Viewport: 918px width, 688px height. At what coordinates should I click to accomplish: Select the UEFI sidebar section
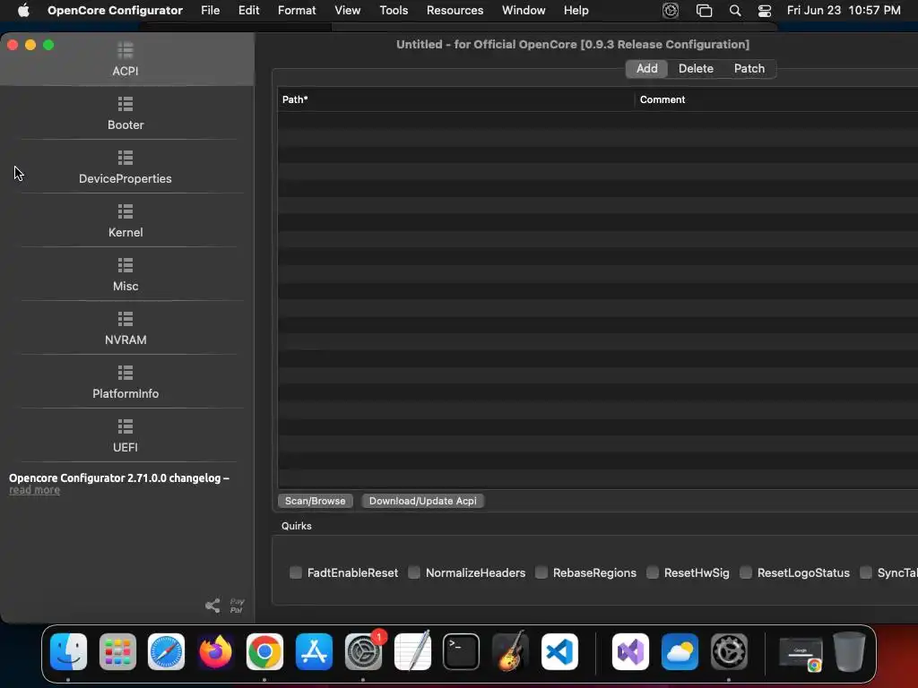tap(126, 436)
